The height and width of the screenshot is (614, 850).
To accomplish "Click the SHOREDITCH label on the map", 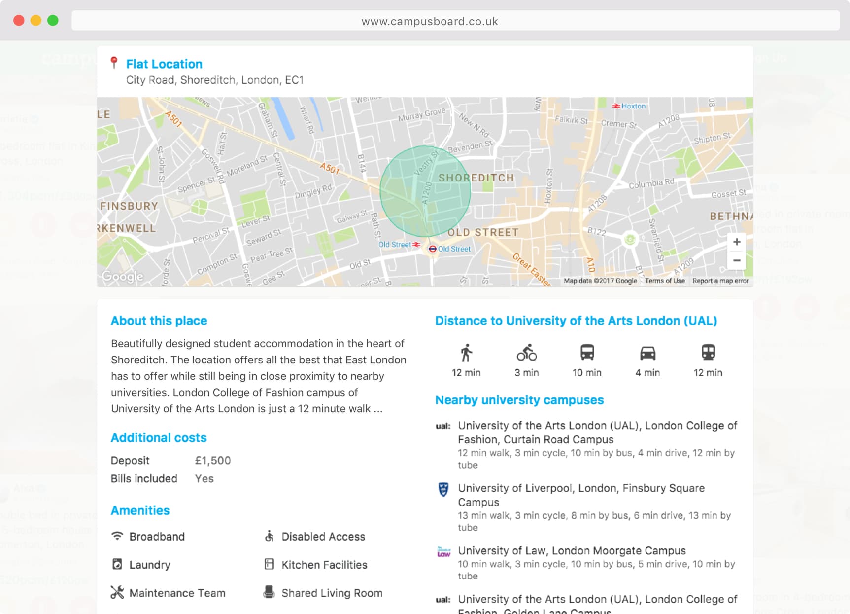I will coord(476,178).
